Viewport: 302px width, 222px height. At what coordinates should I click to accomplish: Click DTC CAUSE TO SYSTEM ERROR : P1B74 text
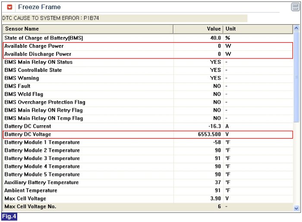pos(50,18)
